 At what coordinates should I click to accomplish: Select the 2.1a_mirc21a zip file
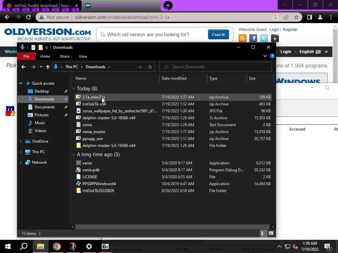click(173, 97)
